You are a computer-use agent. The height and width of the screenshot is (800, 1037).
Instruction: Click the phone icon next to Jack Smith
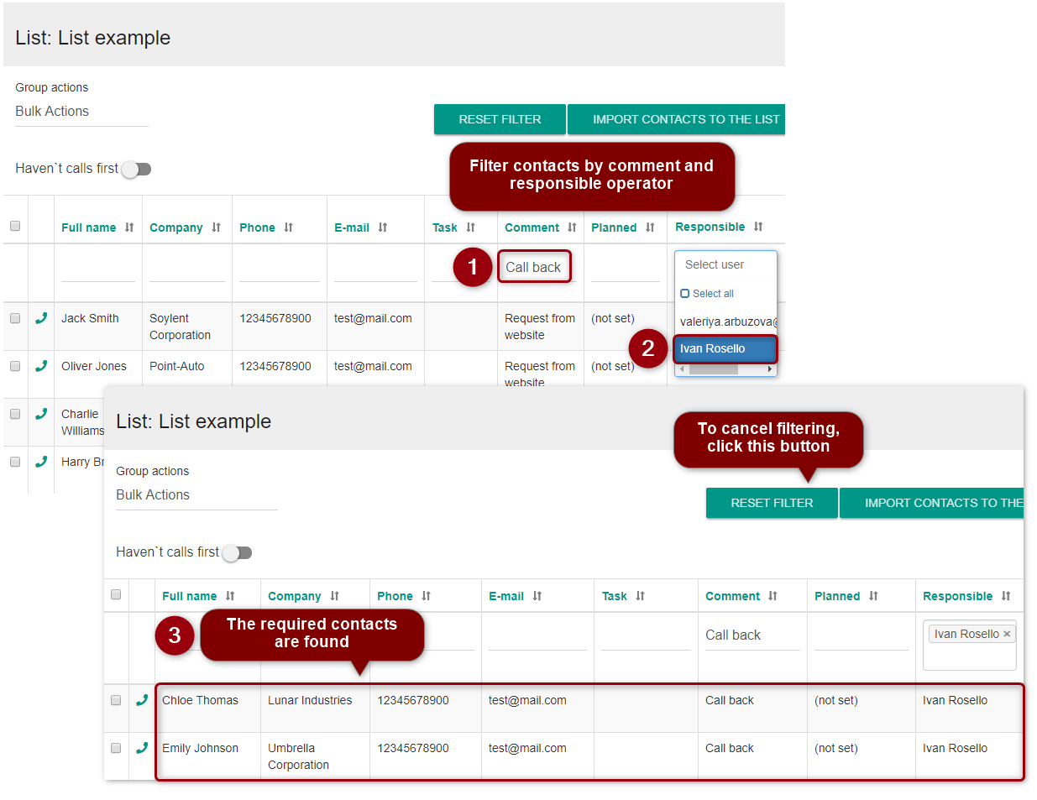tap(41, 318)
